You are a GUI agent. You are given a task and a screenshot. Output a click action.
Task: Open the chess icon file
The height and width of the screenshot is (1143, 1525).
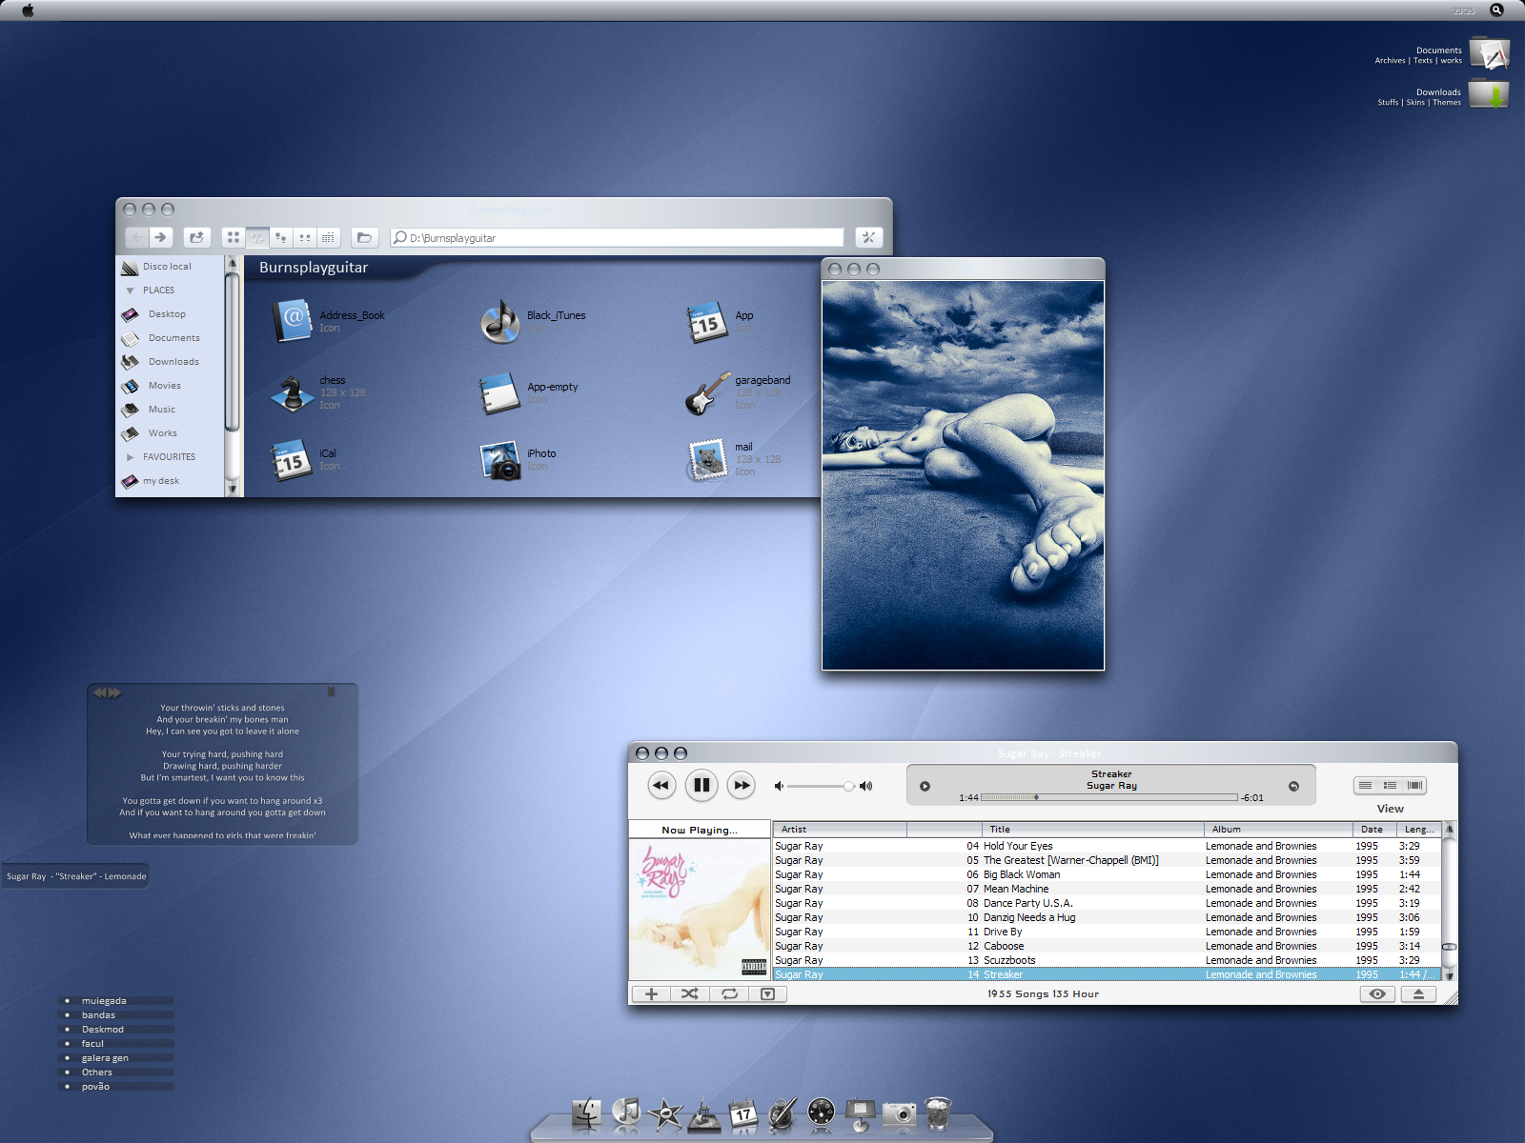coord(293,392)
